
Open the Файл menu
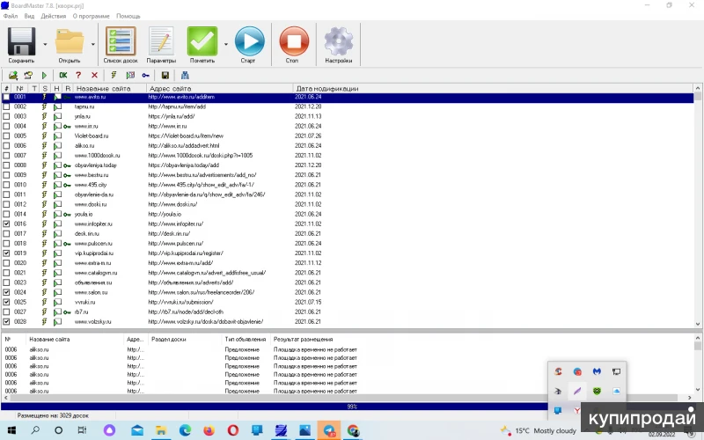[10, 16]
